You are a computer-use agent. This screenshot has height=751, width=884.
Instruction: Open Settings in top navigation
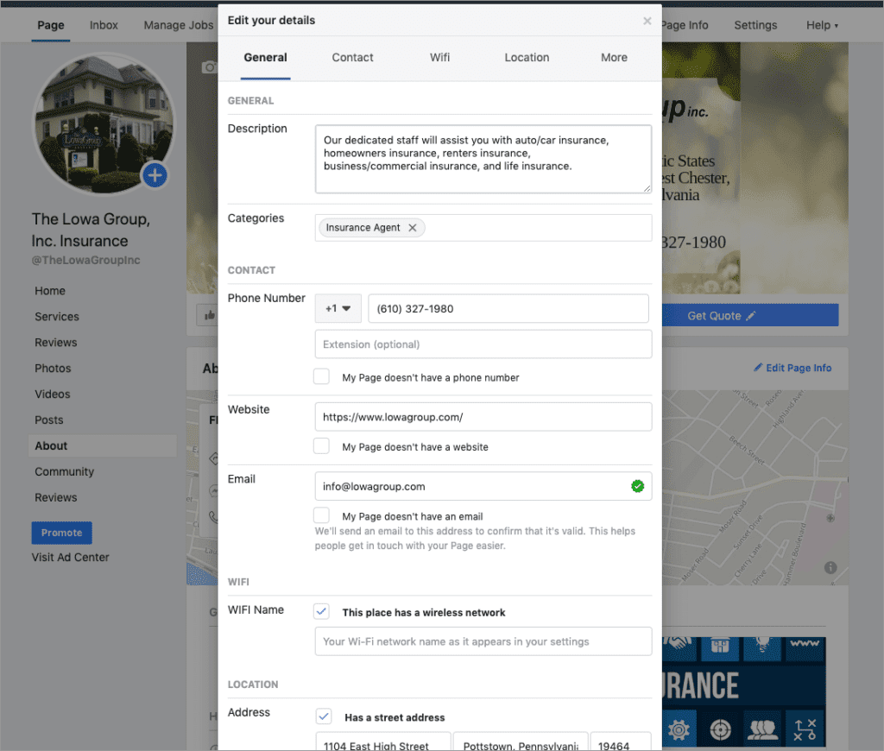tap(755, 25)
